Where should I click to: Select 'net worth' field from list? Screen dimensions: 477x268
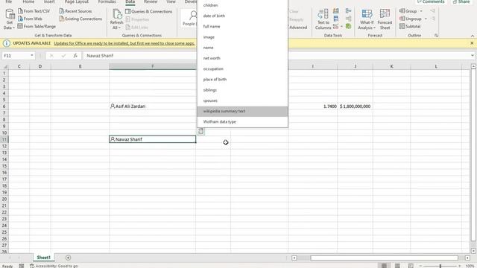coord(242,58)
